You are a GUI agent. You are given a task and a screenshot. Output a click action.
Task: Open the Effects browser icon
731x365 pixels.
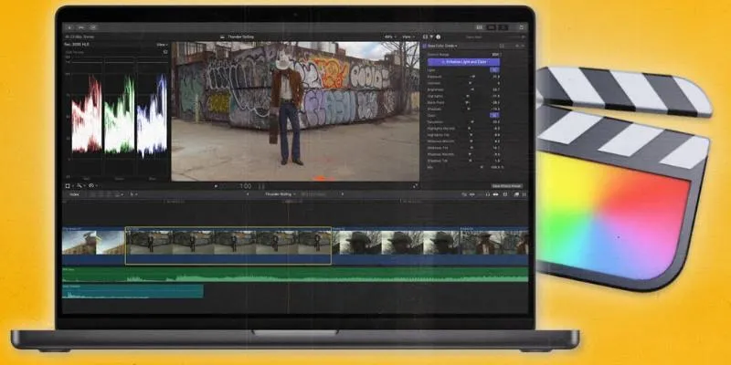517,194
